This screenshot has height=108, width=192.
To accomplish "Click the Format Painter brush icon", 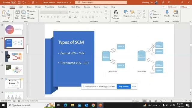I will (x=9, y=18).
